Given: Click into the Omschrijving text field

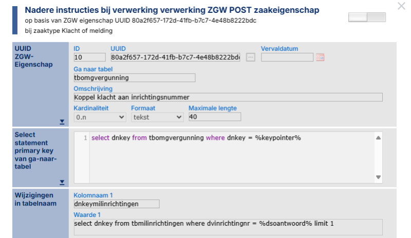Looking at the screenshot, I should tap(228, 97).
